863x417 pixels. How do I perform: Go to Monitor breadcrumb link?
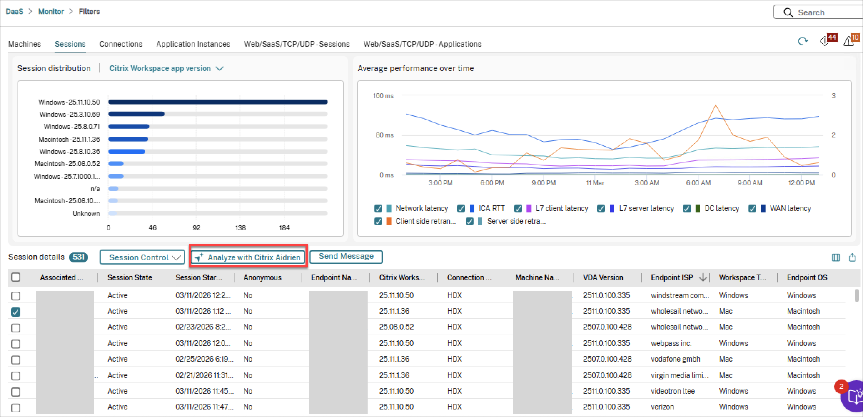(51, 11)
